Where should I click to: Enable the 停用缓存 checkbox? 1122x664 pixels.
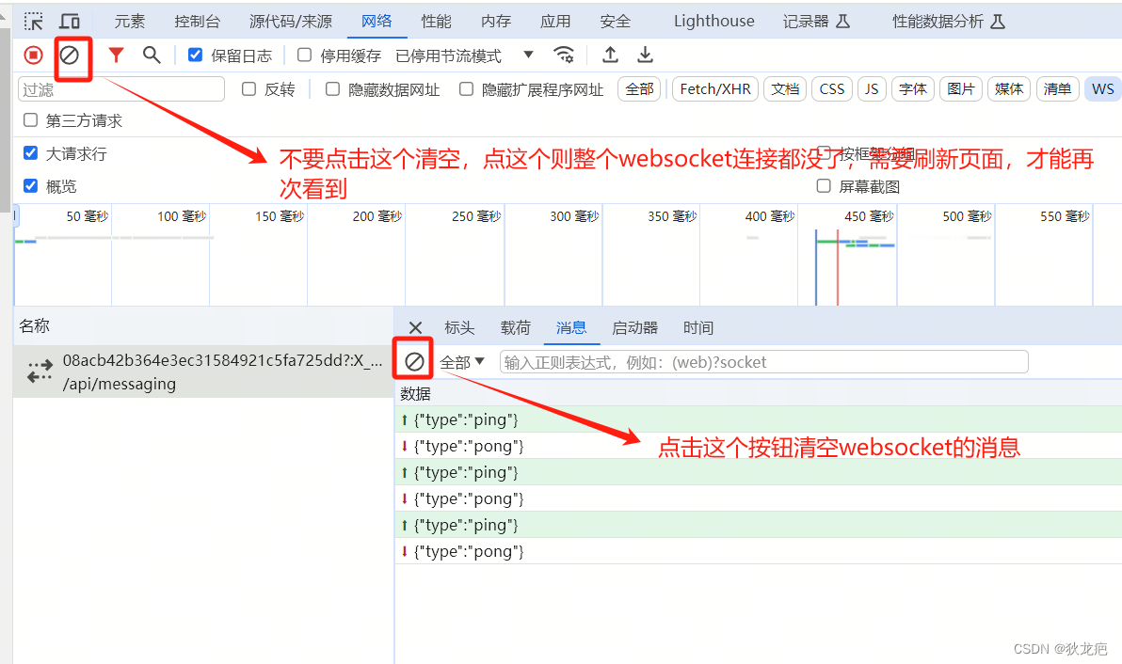pyautogui.click(x=304, y=55)
